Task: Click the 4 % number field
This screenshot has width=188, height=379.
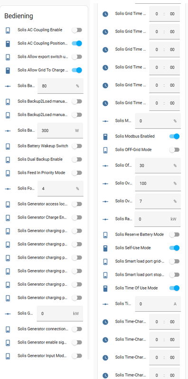Action: 60,189
